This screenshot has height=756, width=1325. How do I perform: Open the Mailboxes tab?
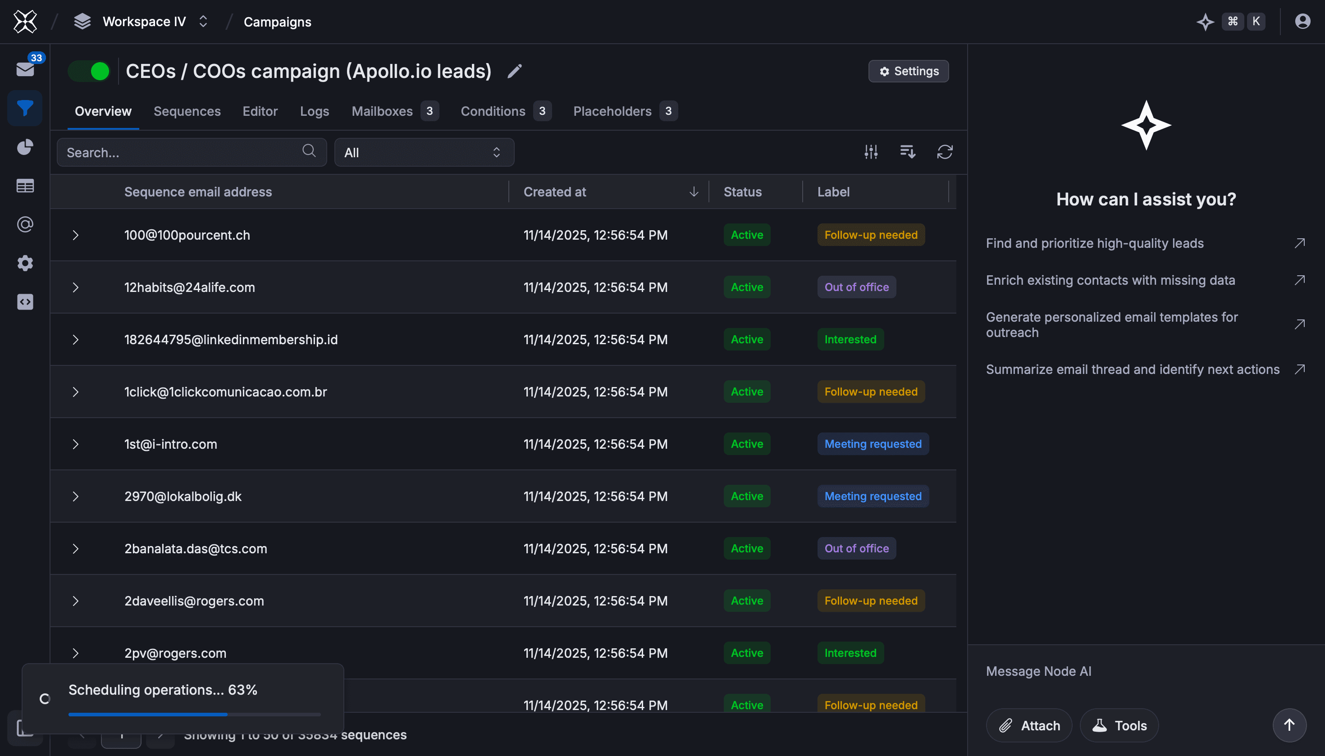(382, 111)
